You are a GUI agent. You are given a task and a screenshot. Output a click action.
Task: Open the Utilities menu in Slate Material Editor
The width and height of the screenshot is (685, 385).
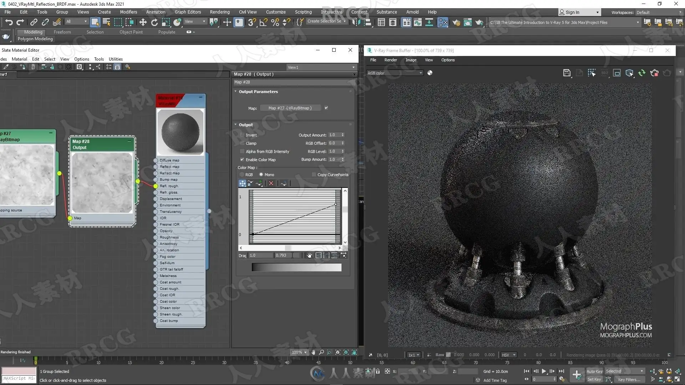tap(116, 59)
